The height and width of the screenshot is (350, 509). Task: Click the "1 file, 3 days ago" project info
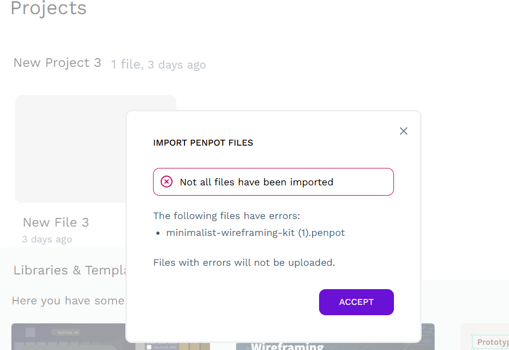click(x=158, y=65)
